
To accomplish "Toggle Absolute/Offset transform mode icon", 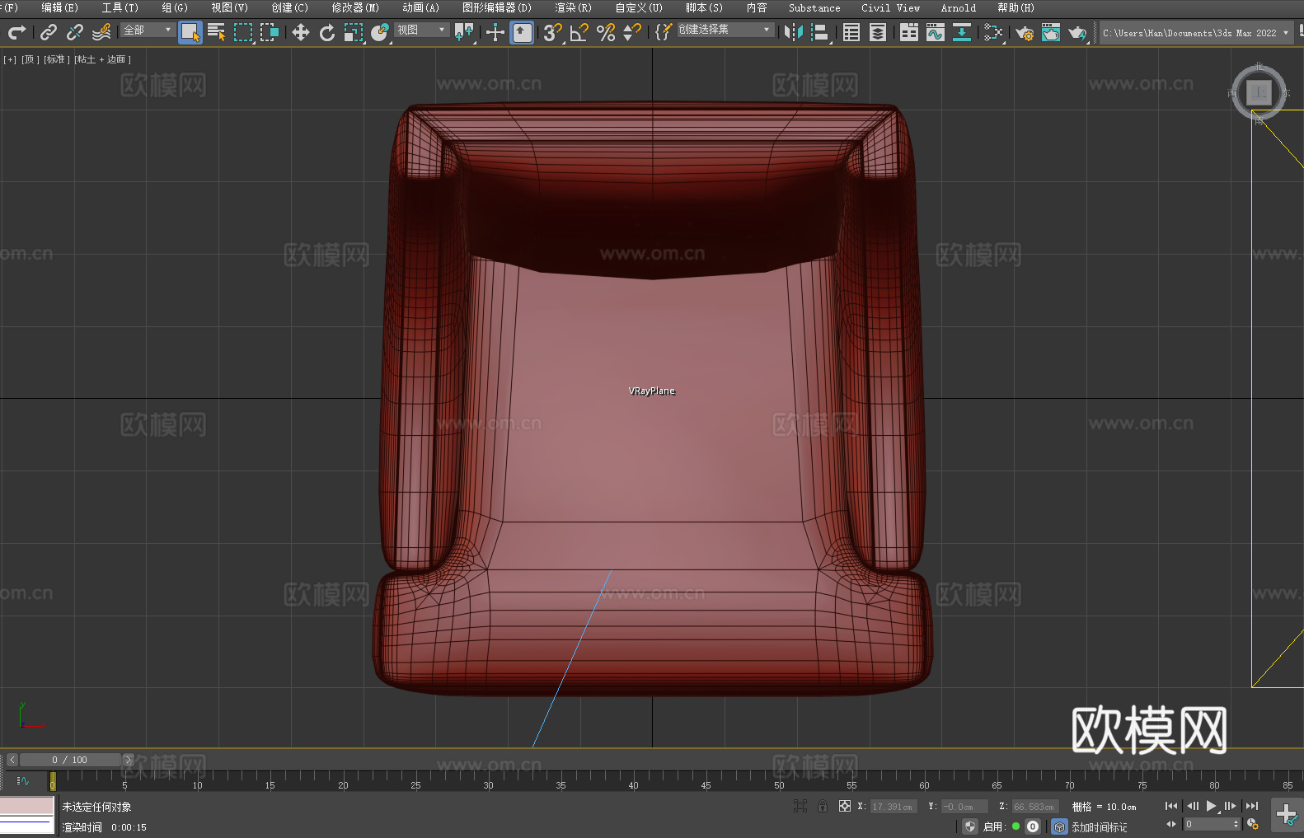I will pos(845,806).
